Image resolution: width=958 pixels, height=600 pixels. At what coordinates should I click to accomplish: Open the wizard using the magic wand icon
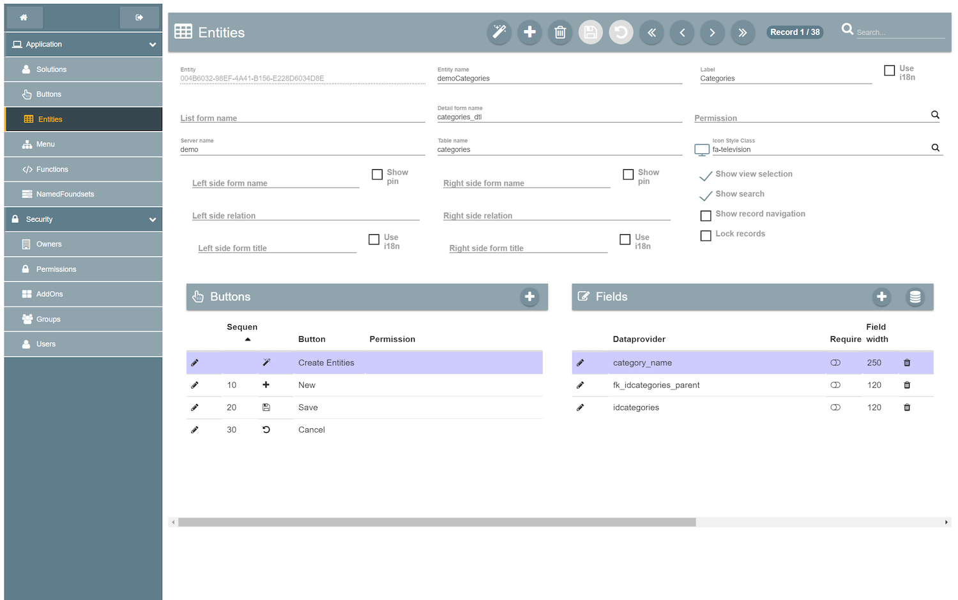click(499, 32)
